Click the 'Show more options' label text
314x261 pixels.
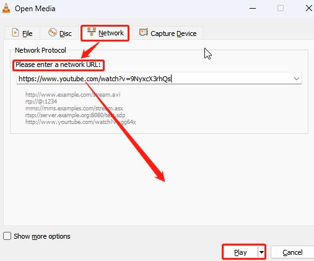pos(42,236)
